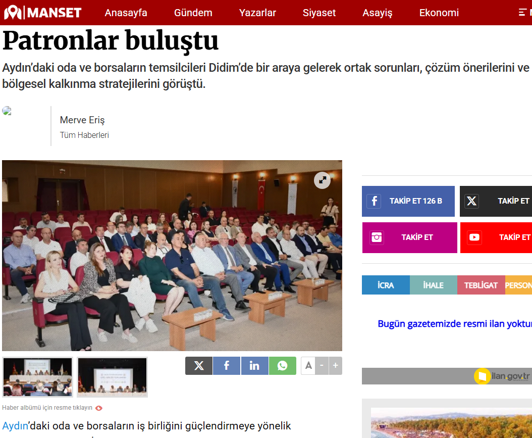Click the Manset site logo
Screen dimensions: 532x438
[x=43, y=13]
